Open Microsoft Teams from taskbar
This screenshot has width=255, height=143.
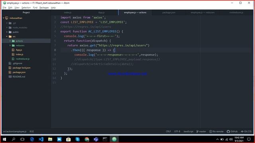pyautogui.click(x=96, y=139)
